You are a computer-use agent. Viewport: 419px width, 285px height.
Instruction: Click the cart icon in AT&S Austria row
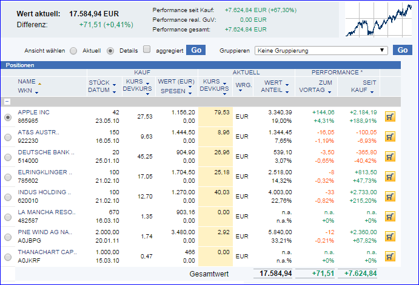coord(390,137)
